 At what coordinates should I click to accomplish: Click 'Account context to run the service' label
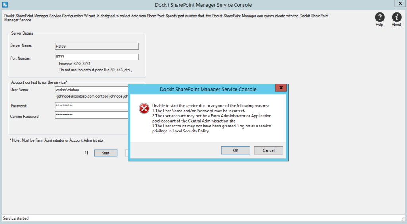[39, 82]
